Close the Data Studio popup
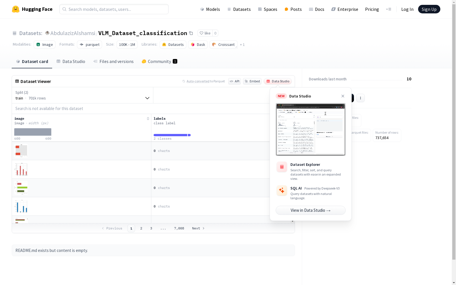The height and width of the screenshot is (285, 456). pos(343,96)
